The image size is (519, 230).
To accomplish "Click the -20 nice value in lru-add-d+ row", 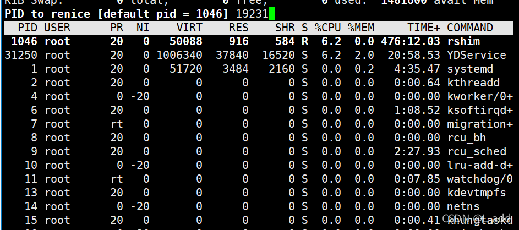I will pos(139,165).
